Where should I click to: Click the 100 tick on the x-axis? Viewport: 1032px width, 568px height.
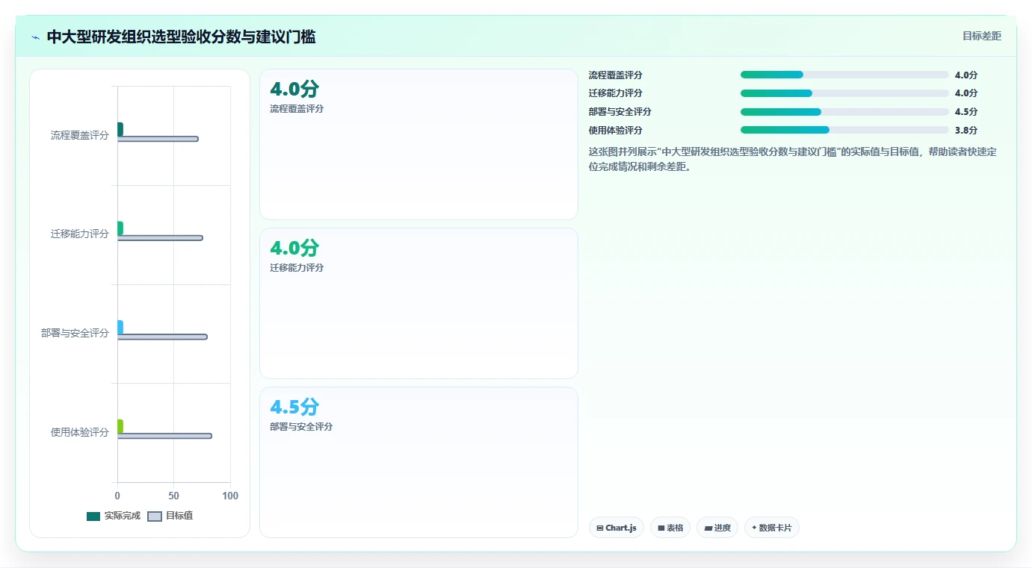coord(230,496)
